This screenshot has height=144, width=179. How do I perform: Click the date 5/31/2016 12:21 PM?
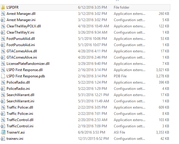(94, 95)
